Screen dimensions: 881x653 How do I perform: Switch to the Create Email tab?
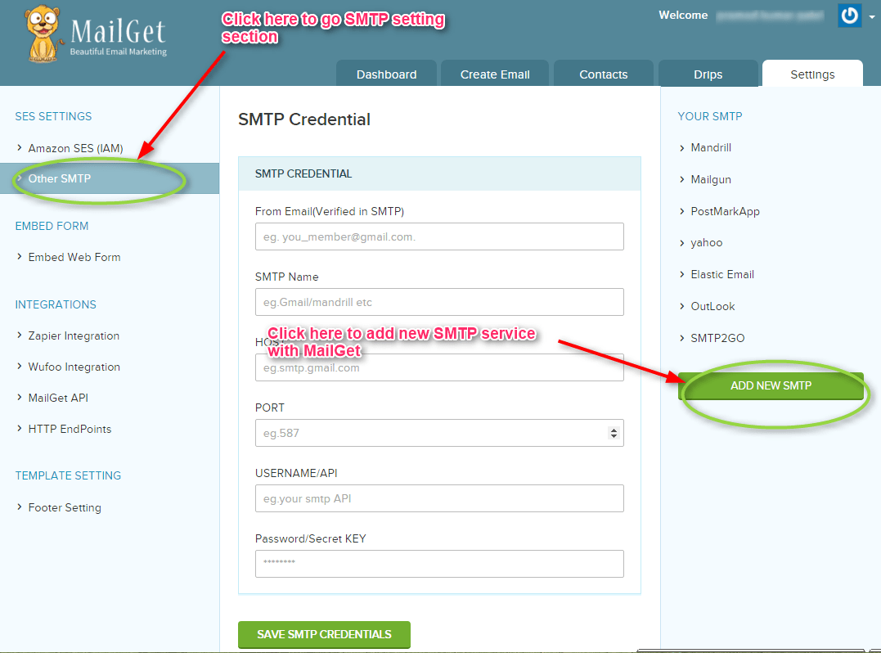point(495,74)
